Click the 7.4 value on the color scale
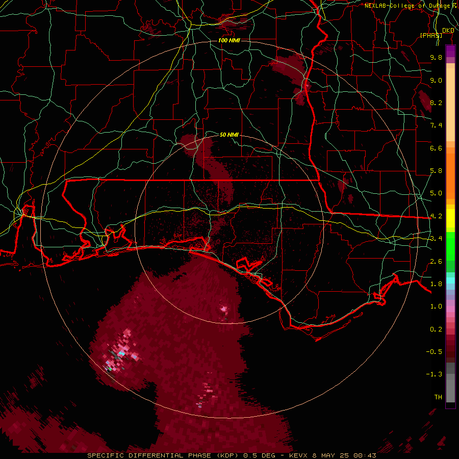The width and height of the screenshot is (459, 459). tap(436, 125)
